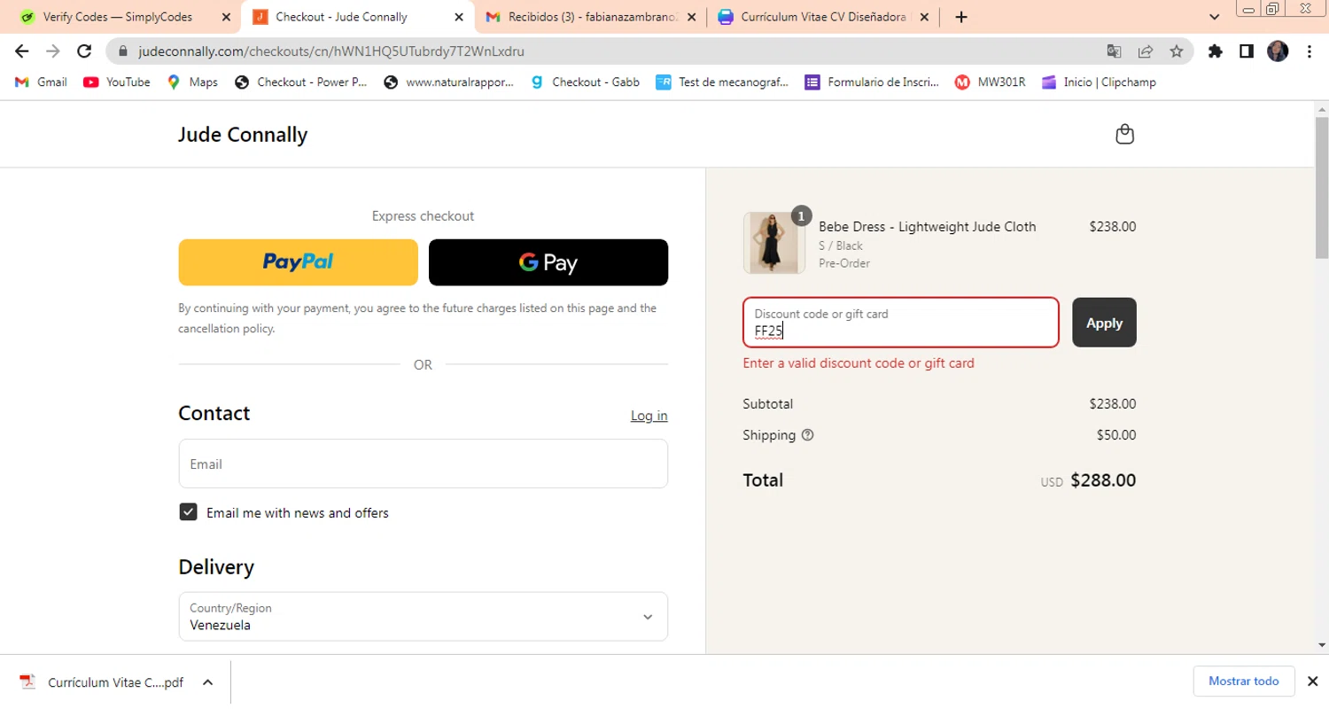Open the Gmail bookmark
The height and width of the screenshot is (709, 1329).
41,82
